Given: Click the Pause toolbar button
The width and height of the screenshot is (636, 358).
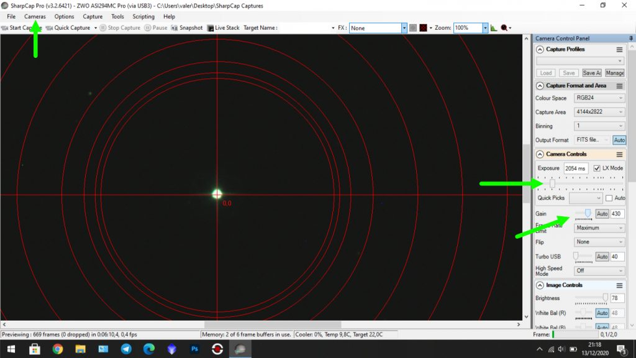Looking at the screenshot, I should click(156, 27).
